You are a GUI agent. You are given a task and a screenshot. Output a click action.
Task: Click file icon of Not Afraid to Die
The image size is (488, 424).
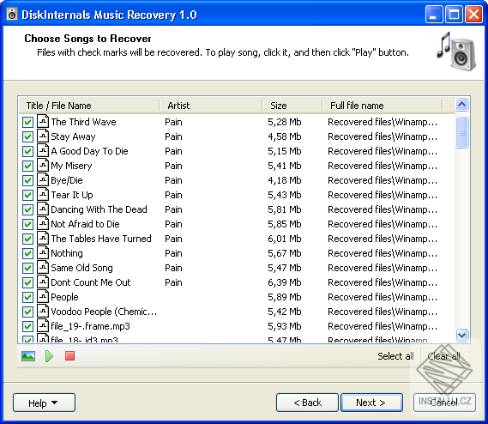click(x=43, y=224)
